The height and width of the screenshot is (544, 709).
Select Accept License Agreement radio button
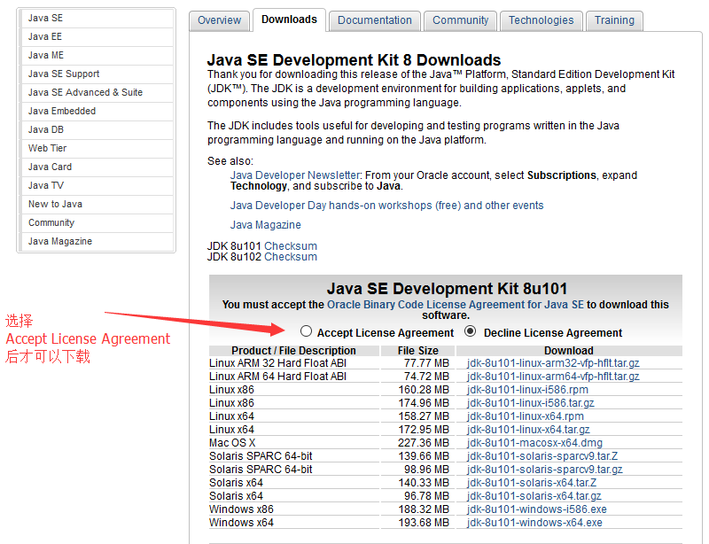[x=306, y=331]
